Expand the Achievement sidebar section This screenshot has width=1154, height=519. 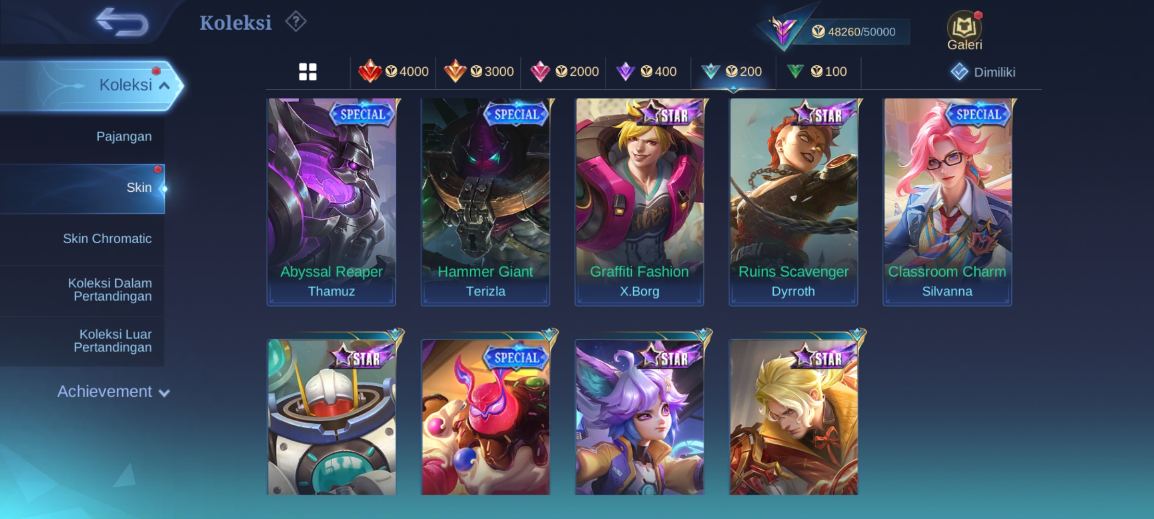(113, 392)
